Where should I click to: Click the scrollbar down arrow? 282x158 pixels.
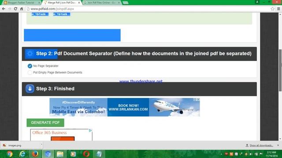coord(280,139)
